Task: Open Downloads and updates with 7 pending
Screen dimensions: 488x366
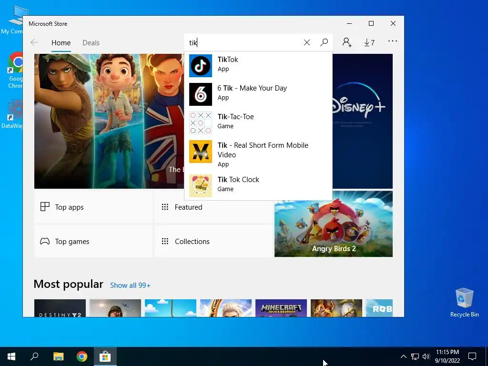Action: point(369,42)
